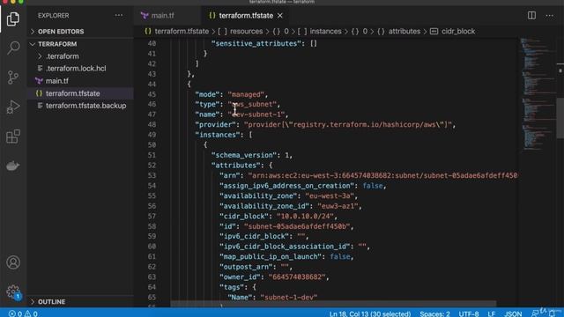Open the Run and Debug view
The height and width of the screenshot is (317, 564).
[13, 107]
